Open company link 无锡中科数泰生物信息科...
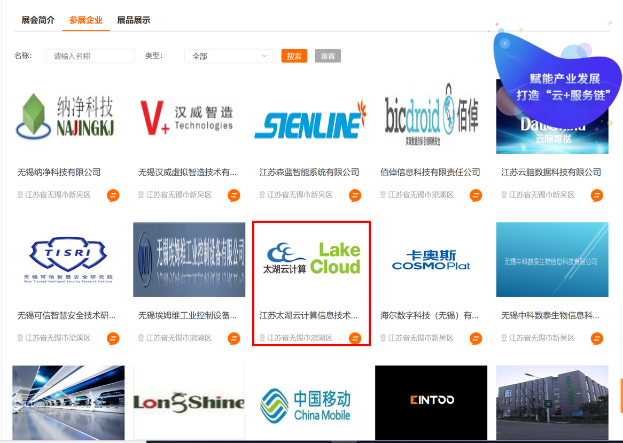Screen dimensions: 623x443 [x=550, y=315]
